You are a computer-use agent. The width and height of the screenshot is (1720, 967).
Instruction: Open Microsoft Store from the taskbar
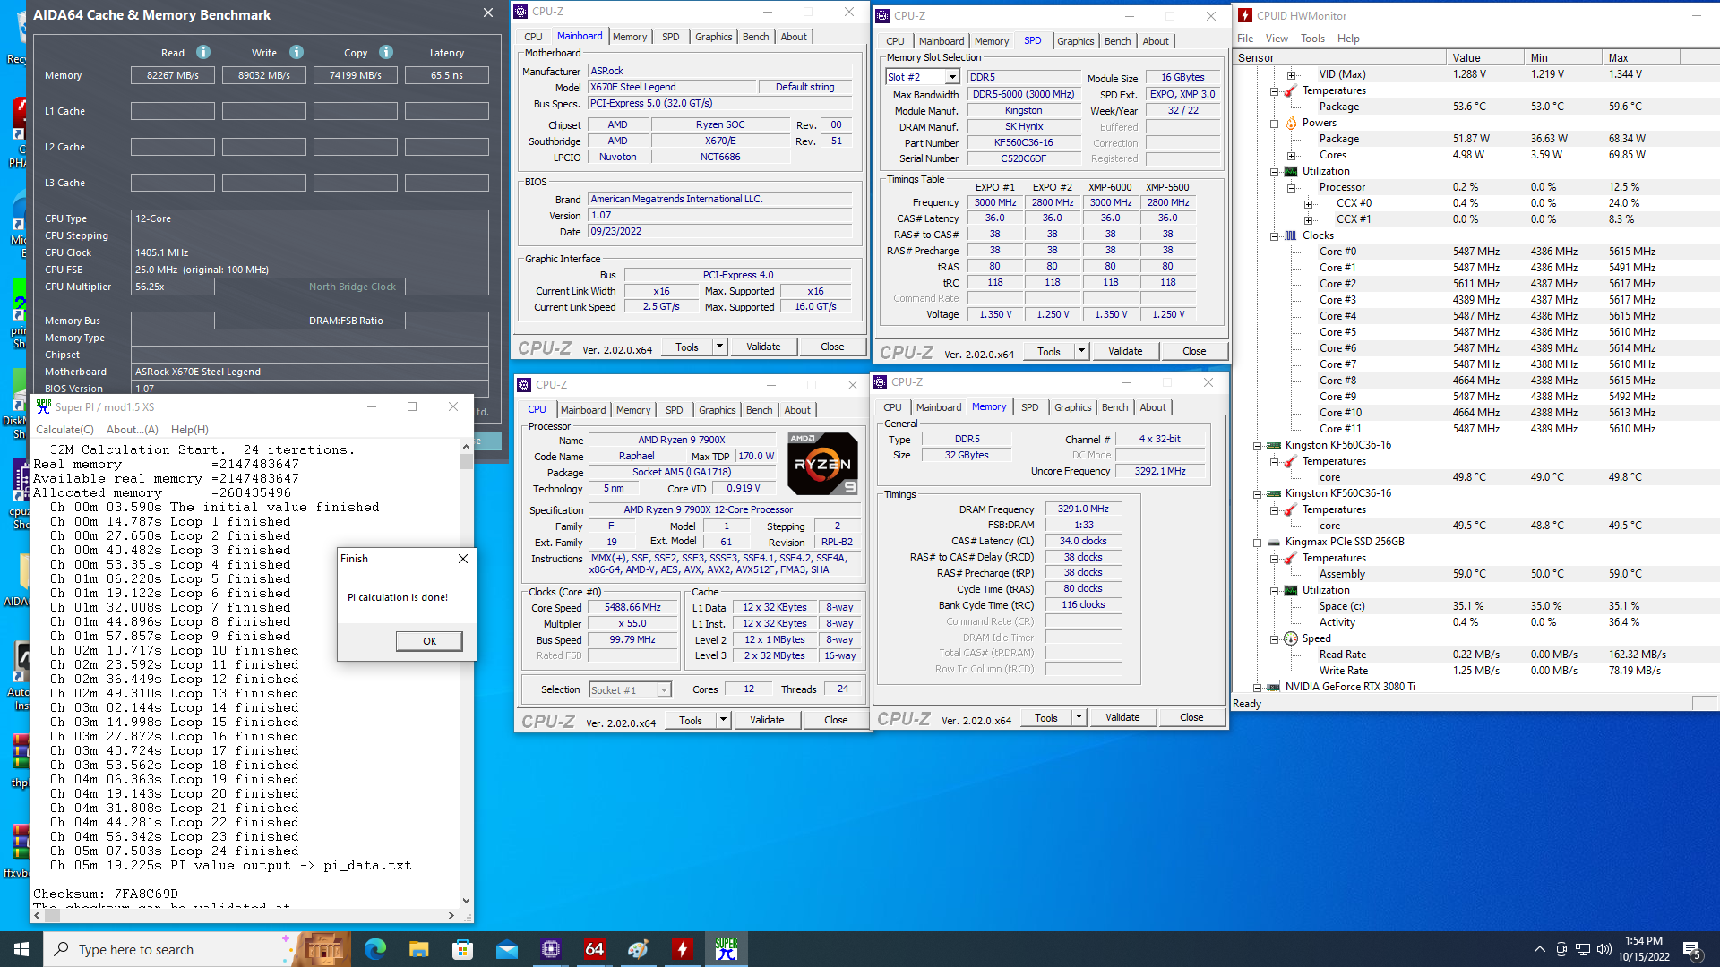point(462,949)
